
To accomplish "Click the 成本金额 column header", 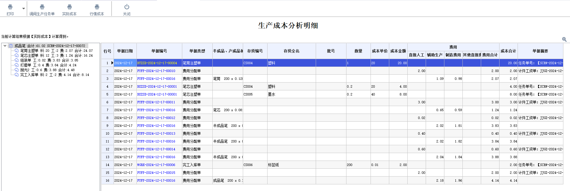I will (x=398, y=51).
